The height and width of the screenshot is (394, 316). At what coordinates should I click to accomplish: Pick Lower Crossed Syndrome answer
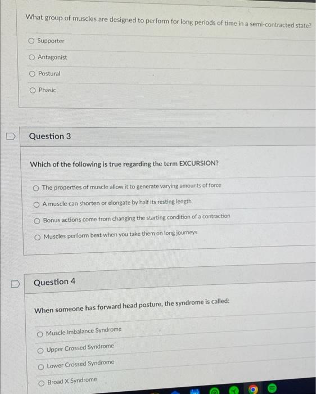[x=41, y=367]
